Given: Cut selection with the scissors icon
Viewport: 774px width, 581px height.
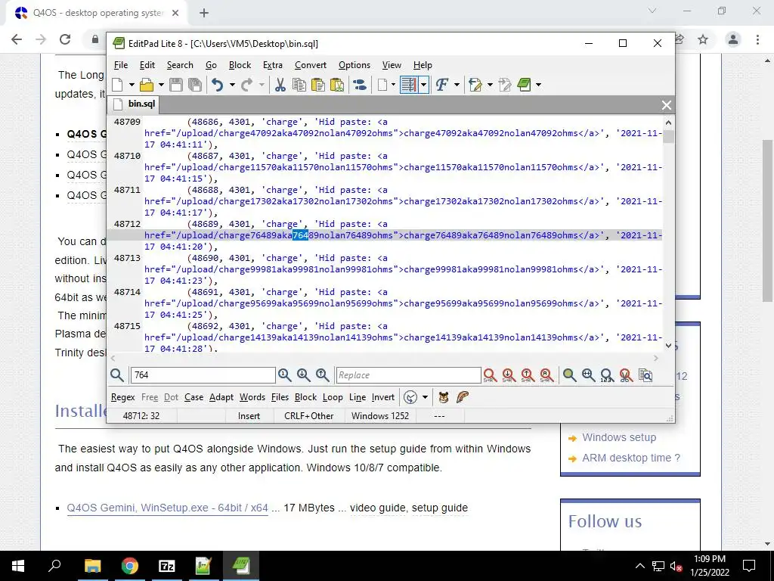Looking at the screenshot, I should click(280, 85).
